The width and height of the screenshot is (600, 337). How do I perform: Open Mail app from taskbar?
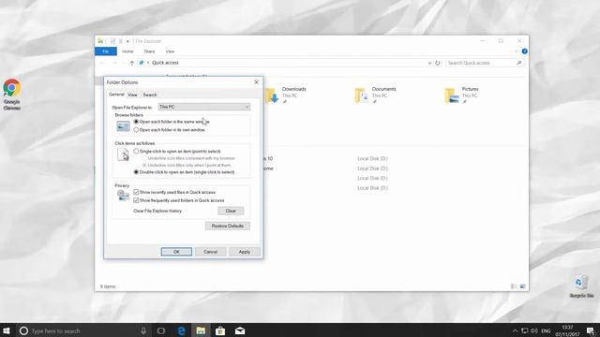[x=240, y=330]
